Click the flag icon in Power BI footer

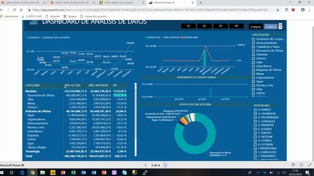click(293, 165)
